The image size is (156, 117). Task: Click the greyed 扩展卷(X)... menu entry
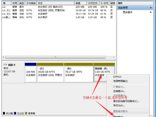pos(119,87)
